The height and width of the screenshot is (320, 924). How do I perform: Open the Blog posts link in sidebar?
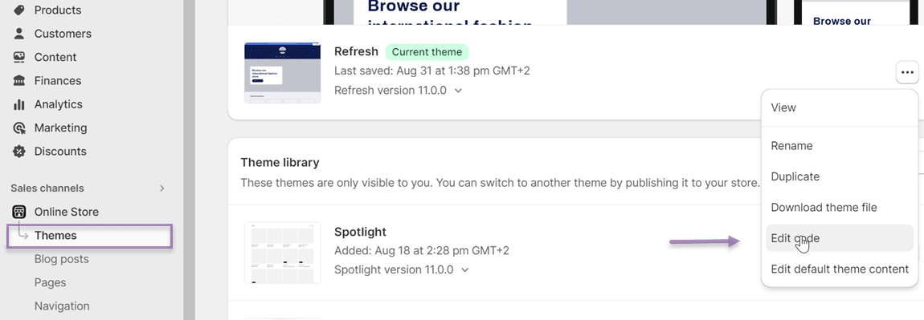pyautogui.click(x=61, y=259)
